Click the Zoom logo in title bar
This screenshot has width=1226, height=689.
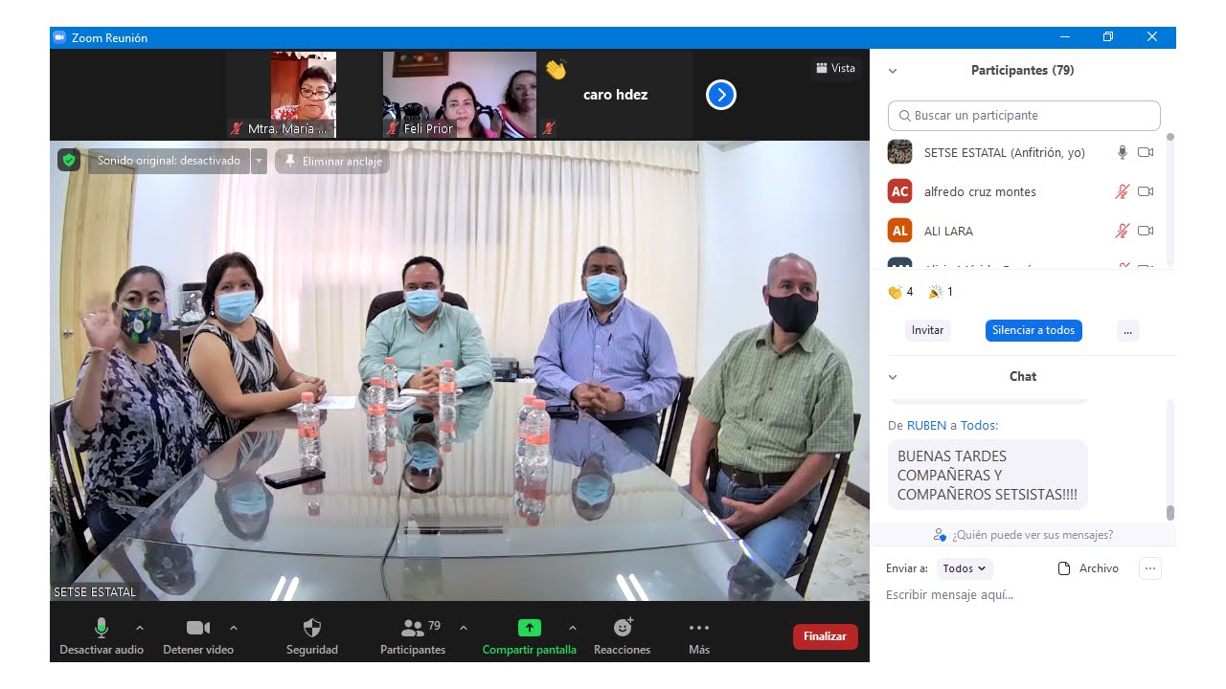point(59,37)
